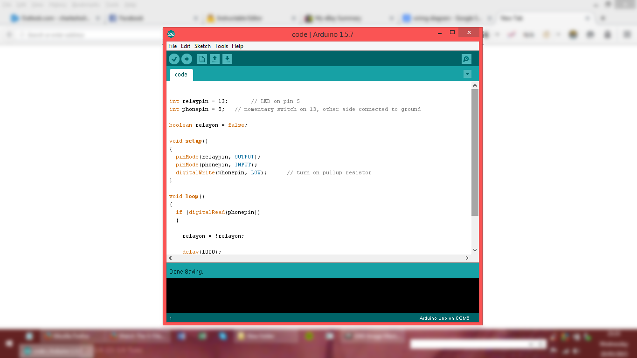Click the "digitalWrite(phonepin, LOW);" statement
Screen dimensions: 637x358
[222, 172]
